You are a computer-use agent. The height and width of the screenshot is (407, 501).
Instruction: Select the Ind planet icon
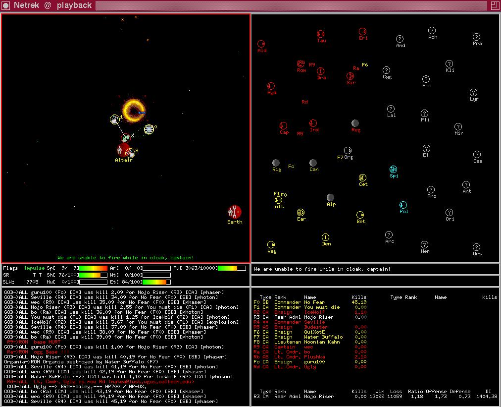pyautogui.click(x=313, y=123)
